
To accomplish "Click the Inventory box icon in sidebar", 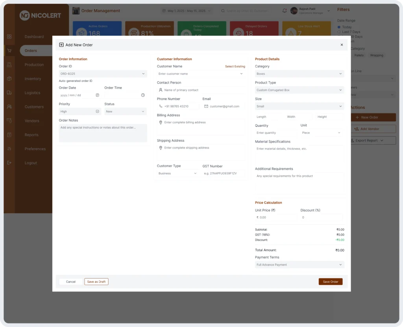I will [9, 79].
